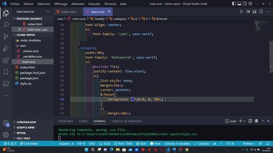Toggle secondary side bar visibility
The height and width of the screenshot is (153, 273).
[x=244, y=4]
